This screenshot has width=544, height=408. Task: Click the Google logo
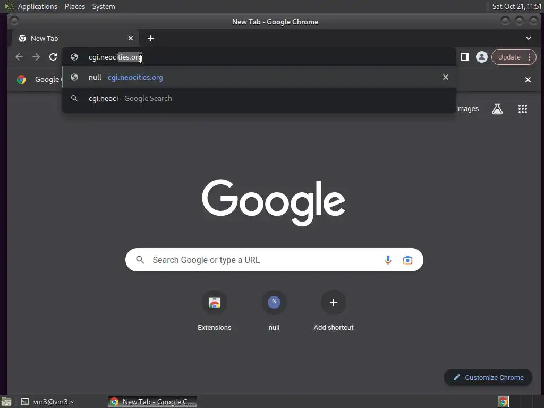pyautogui.click(x=274, y=202)
